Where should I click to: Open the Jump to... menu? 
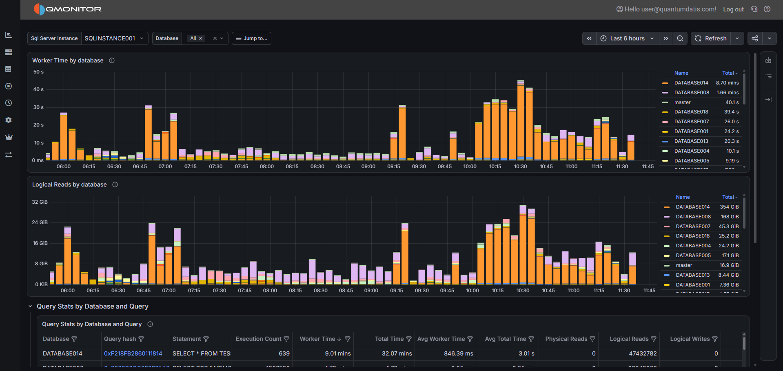pos(251,38)
